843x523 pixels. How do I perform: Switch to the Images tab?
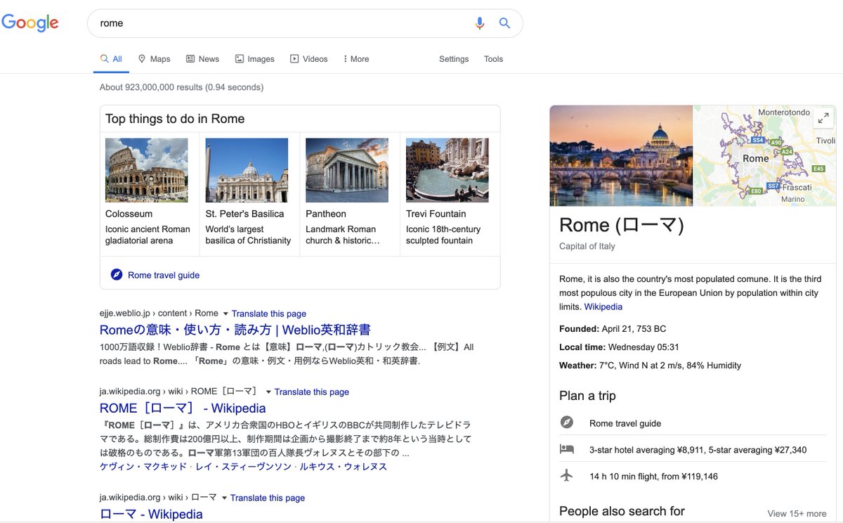click(x=254, y=59)
